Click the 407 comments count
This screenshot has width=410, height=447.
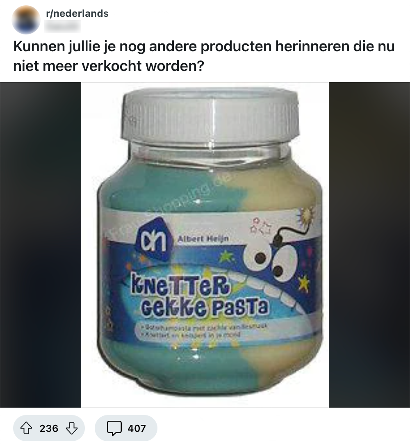[137, 428]
